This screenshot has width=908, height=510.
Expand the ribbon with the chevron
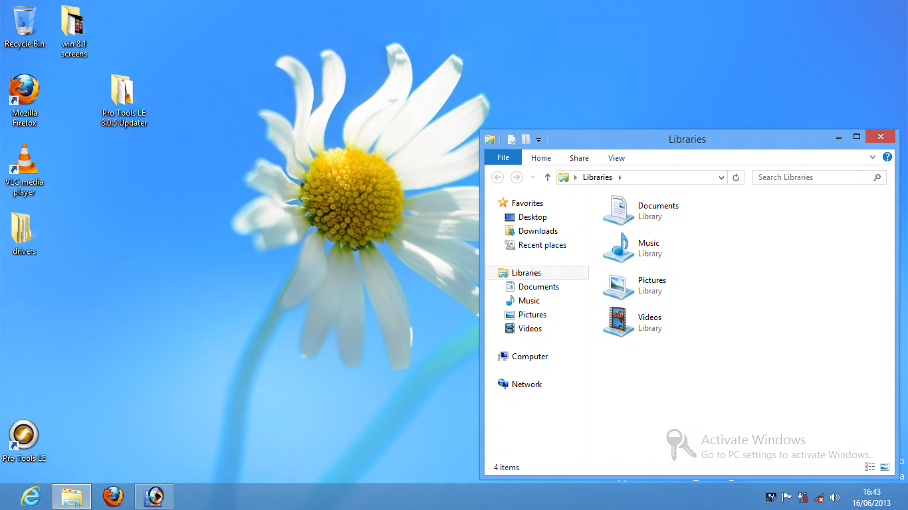873,157
